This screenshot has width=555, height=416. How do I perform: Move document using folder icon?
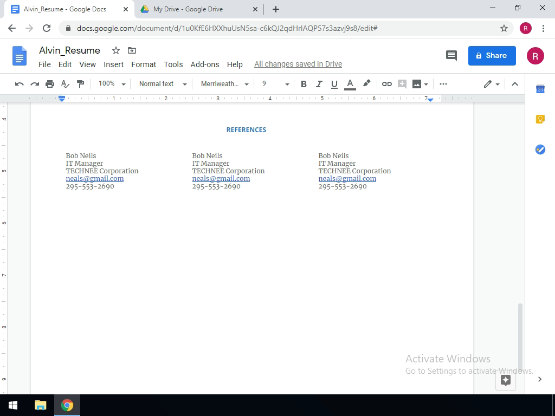[132, 50]
